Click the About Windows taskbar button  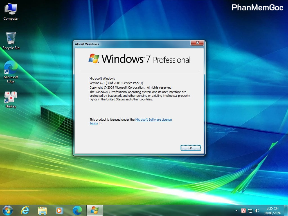pos(94,210)
